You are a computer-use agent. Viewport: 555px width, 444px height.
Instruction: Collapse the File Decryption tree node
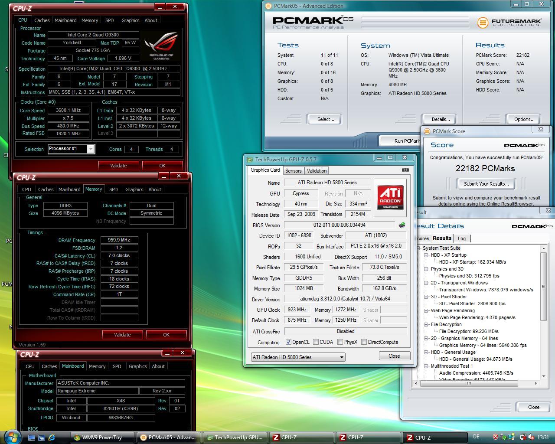pyautogui.click(x=426, y=324)
